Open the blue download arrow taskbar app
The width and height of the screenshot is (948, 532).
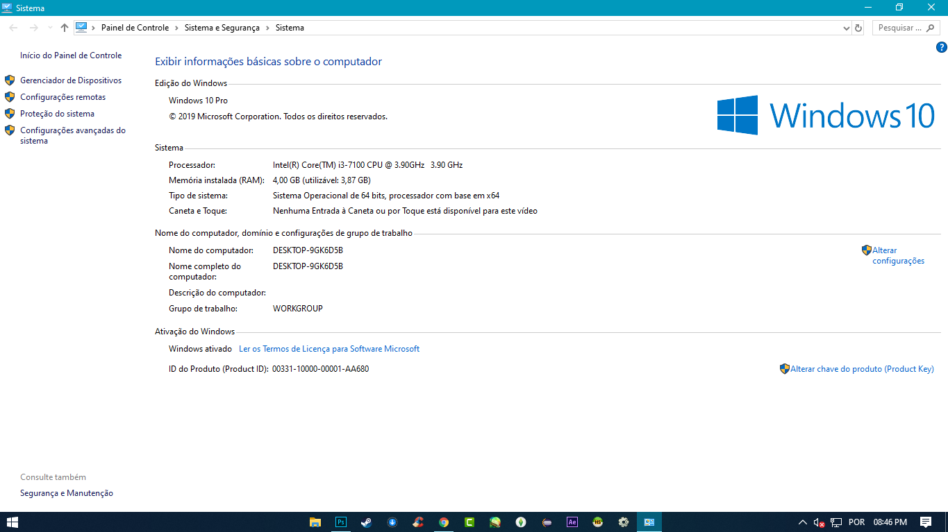[392, 522]
